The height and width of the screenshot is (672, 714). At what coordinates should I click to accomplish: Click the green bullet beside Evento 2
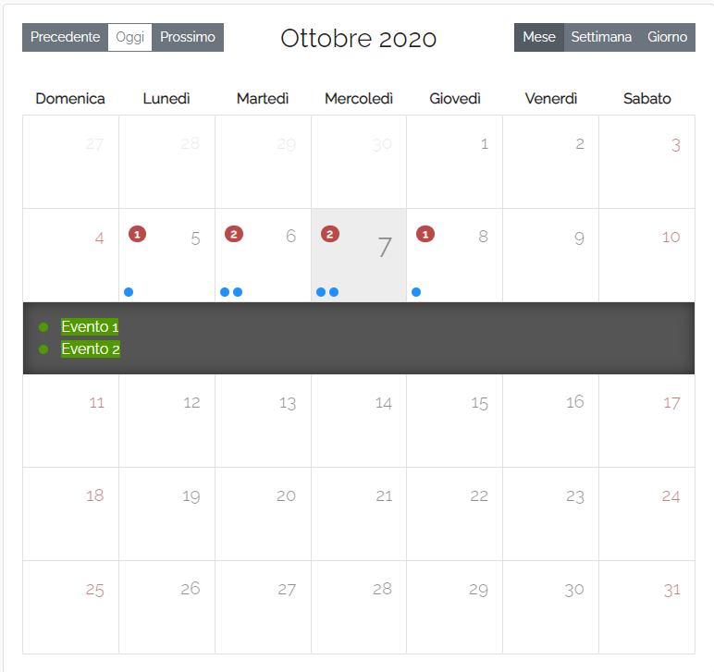(43, 348)
